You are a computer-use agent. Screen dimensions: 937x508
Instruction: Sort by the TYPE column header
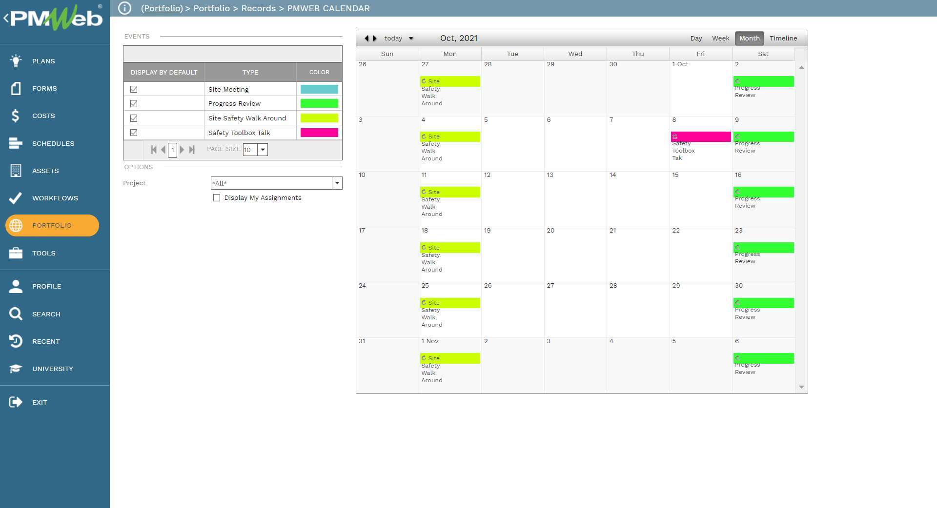click(250, 72)
